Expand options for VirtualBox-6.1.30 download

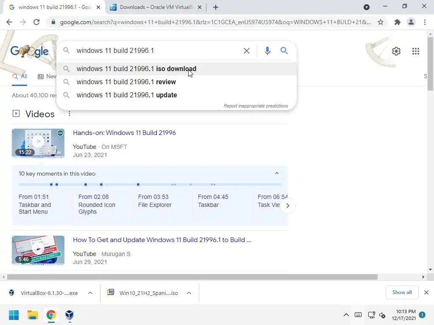(90, 293)
